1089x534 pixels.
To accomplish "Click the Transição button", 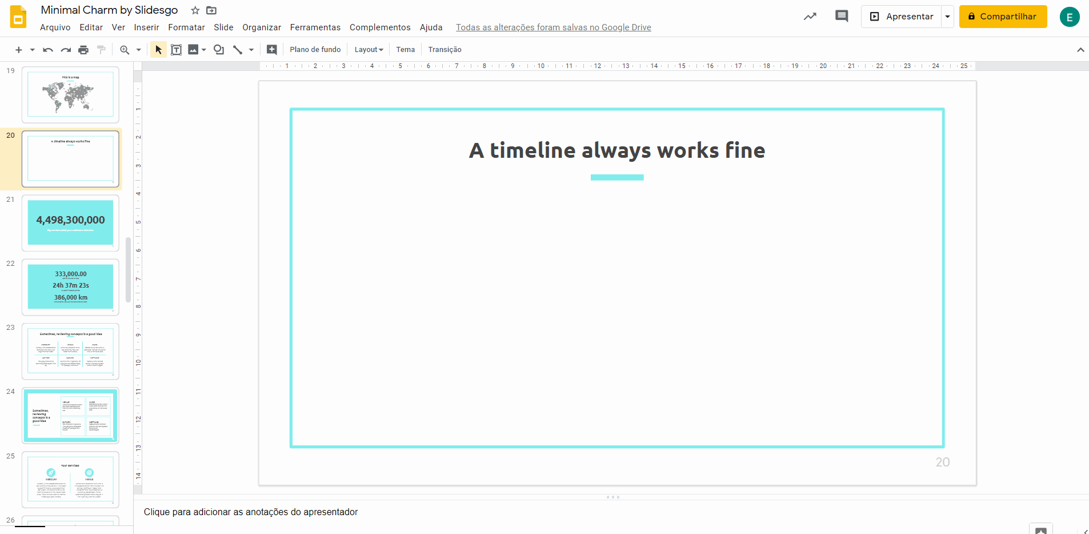I will (x=445, y=50).
